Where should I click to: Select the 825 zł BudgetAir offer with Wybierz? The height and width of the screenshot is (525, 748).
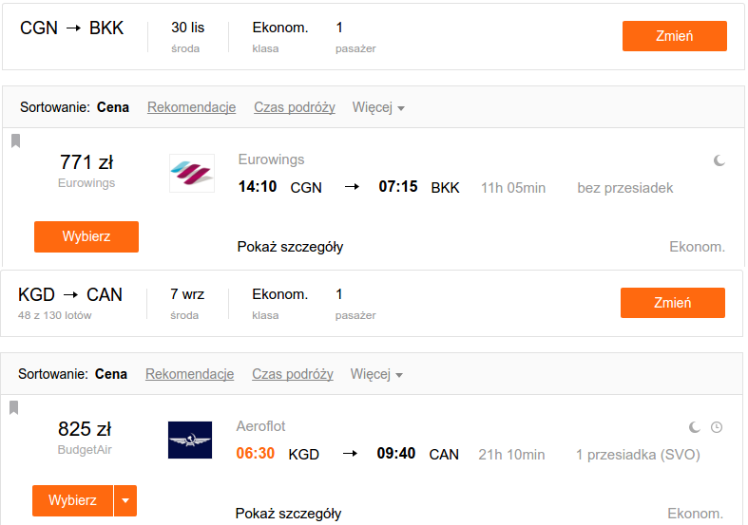click(x=72, y=500)
